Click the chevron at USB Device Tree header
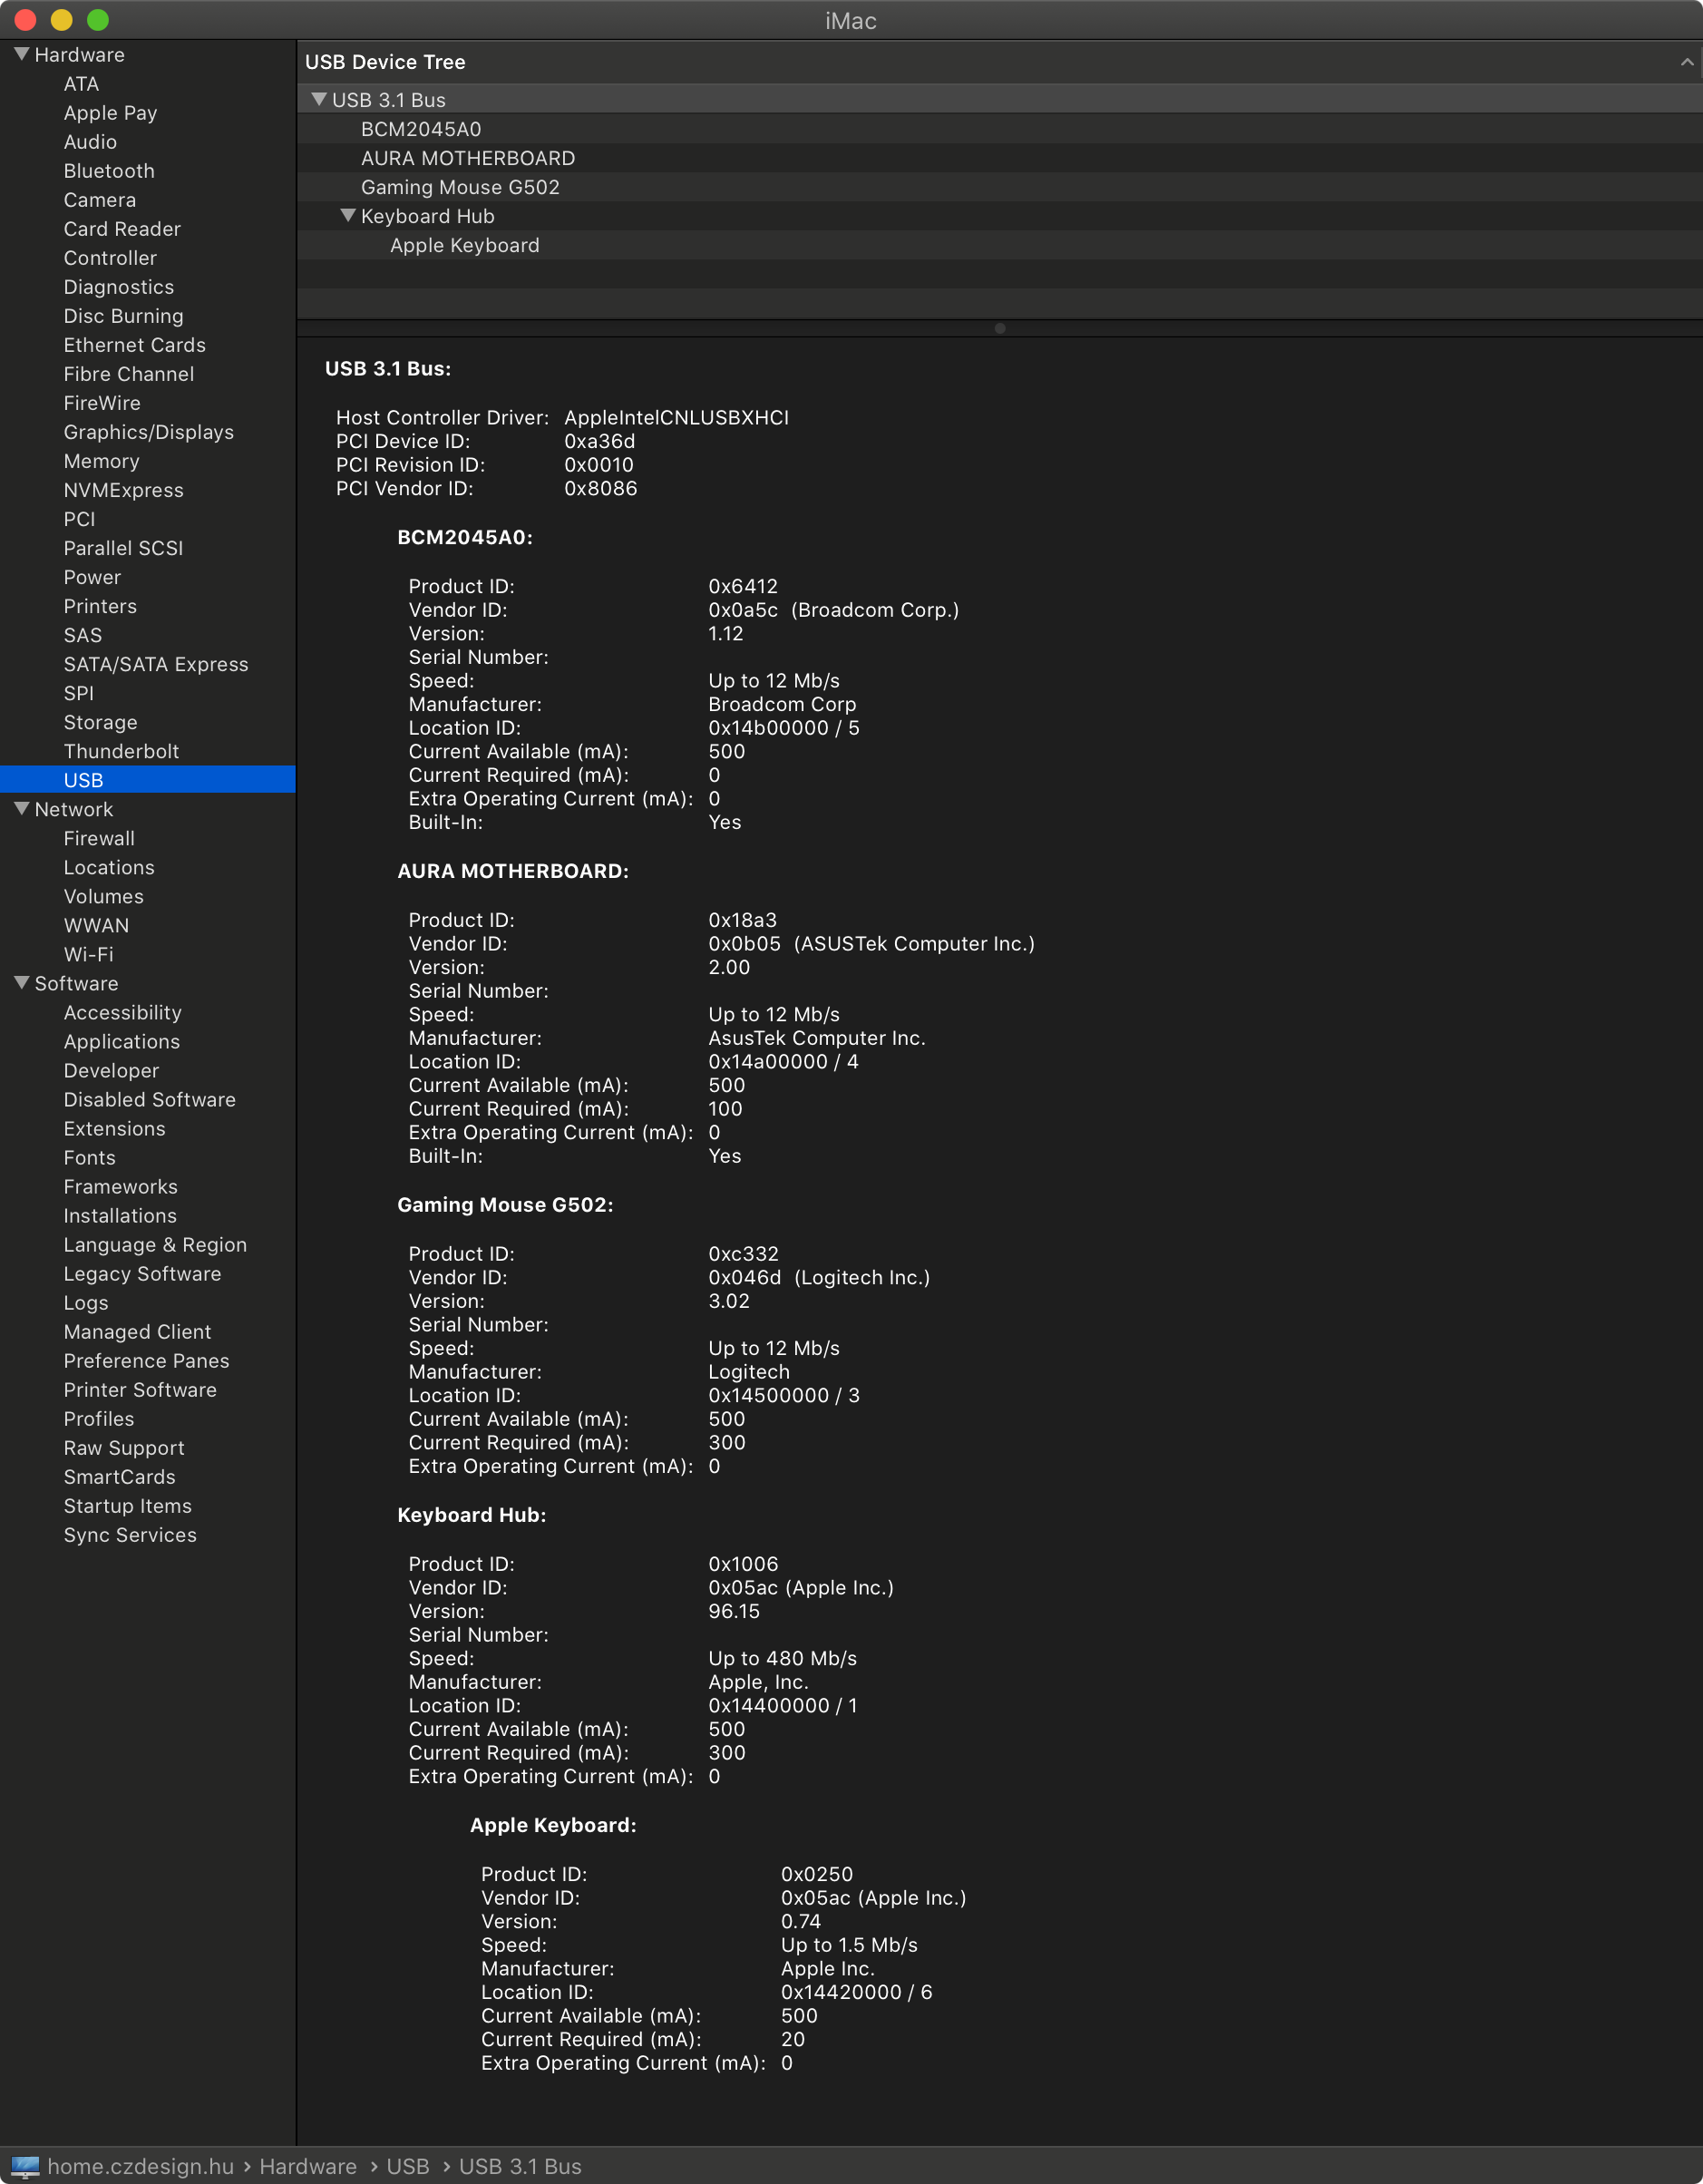Viewport: 1703px width, 2184px height. (1686, 62)
